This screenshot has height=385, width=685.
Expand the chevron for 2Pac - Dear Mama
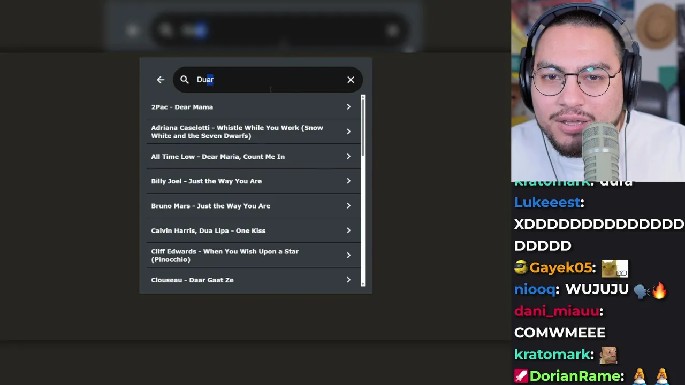pyautogui.click(x=348, y=107)
